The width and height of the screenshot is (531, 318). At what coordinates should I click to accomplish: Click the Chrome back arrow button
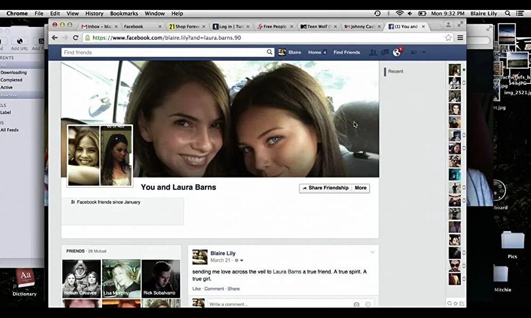pos(55,38)
